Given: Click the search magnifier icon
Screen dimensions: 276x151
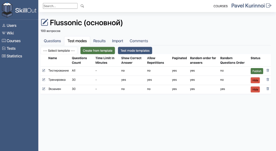Looking at the screenshot, I should point(82,6).
